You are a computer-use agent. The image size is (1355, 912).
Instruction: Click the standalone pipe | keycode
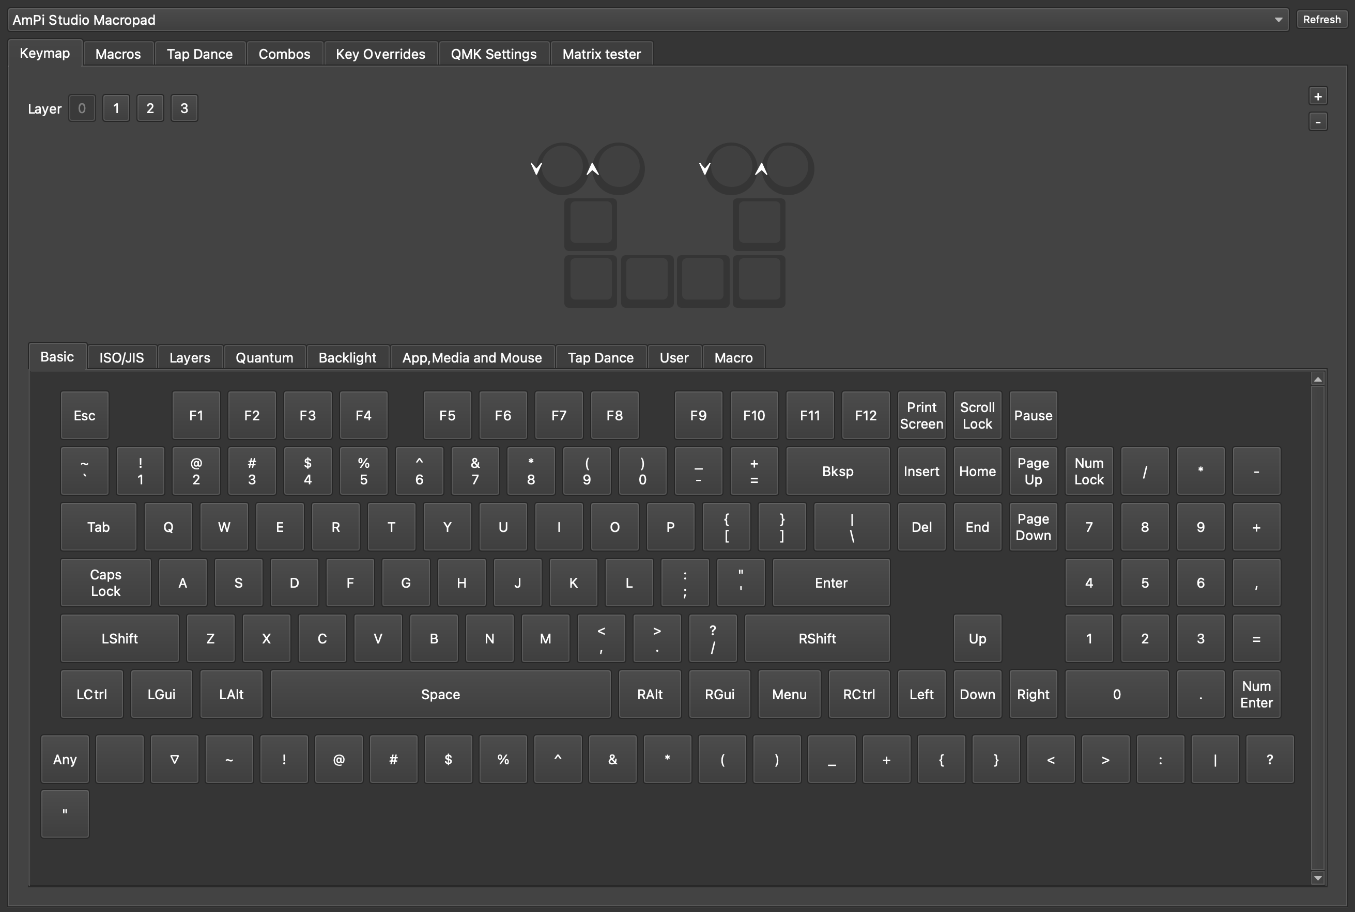[1215, 759]
